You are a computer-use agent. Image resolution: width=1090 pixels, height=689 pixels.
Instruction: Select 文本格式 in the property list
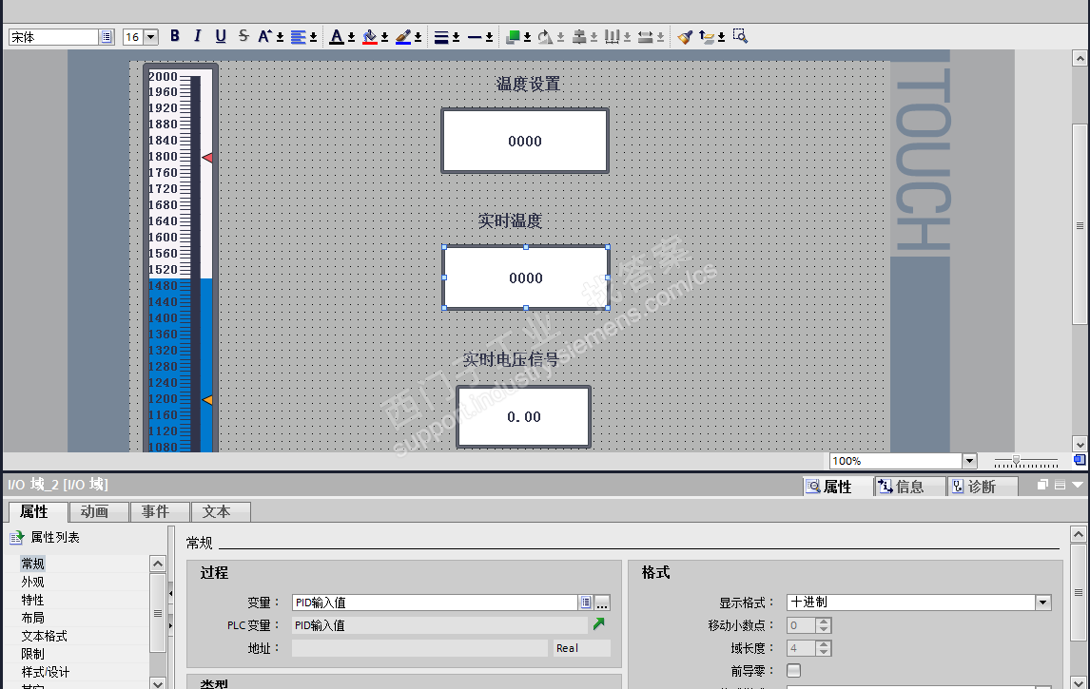[45, 636]
